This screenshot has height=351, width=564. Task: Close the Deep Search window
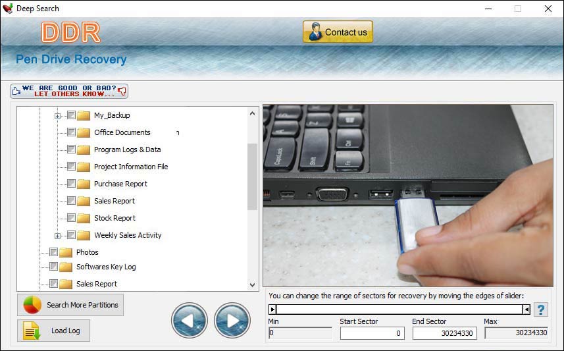(548, 9)
